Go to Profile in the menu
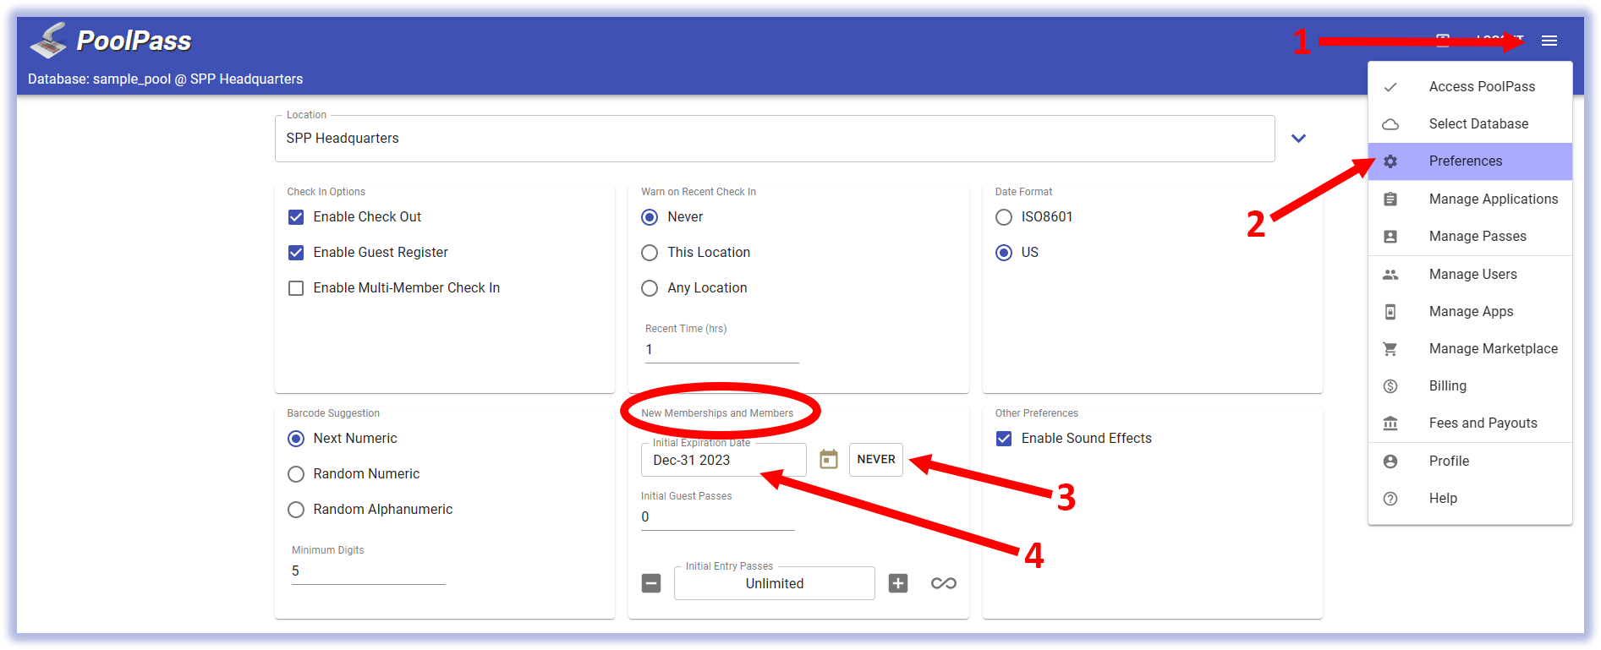The width and height of the screenshot is (1601, 650). (1470, 462)
